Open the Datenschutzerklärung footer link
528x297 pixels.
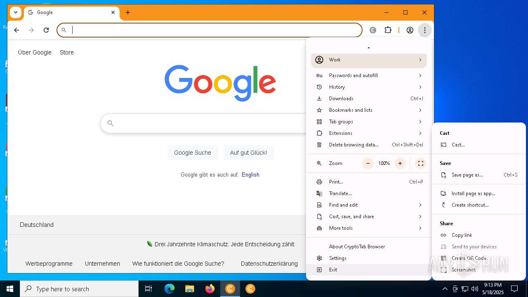[x=269, y=264]
